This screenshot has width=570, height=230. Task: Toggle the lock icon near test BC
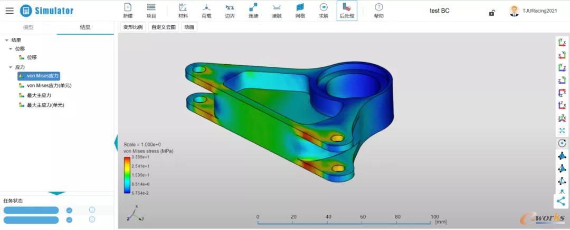click(491, 13)
